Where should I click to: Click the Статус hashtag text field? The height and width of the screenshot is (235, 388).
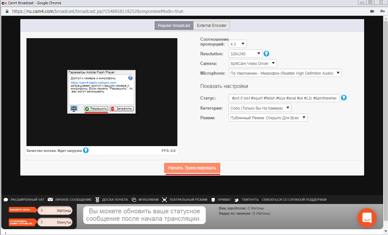click(284, 98)
